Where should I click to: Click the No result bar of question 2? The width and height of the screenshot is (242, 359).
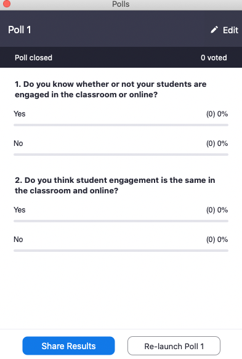click(121, 251)
